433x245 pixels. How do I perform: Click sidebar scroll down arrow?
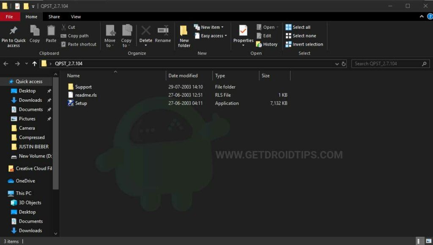coord(55,234)
